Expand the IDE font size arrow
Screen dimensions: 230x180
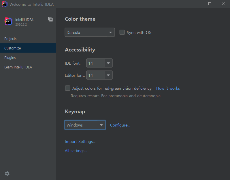tap(108, 63)
